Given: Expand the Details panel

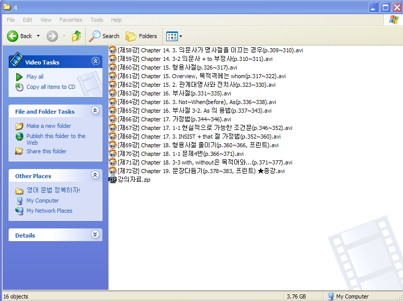Looking at the screenshot, I should 95,234.
